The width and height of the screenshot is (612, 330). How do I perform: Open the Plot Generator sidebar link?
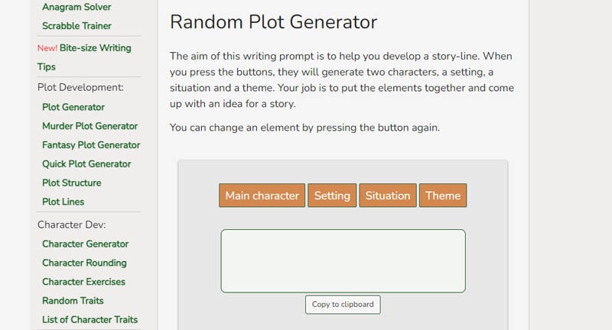coord(73,107)
